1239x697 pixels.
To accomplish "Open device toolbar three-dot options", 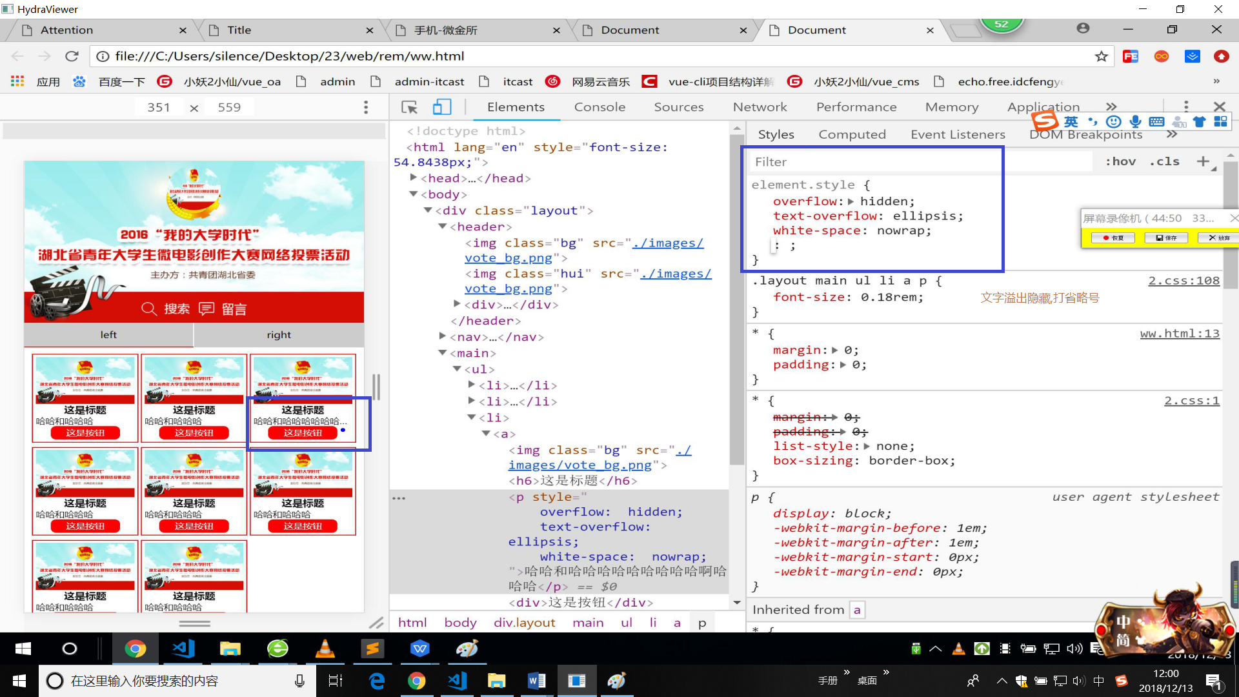I will (366, 107).
